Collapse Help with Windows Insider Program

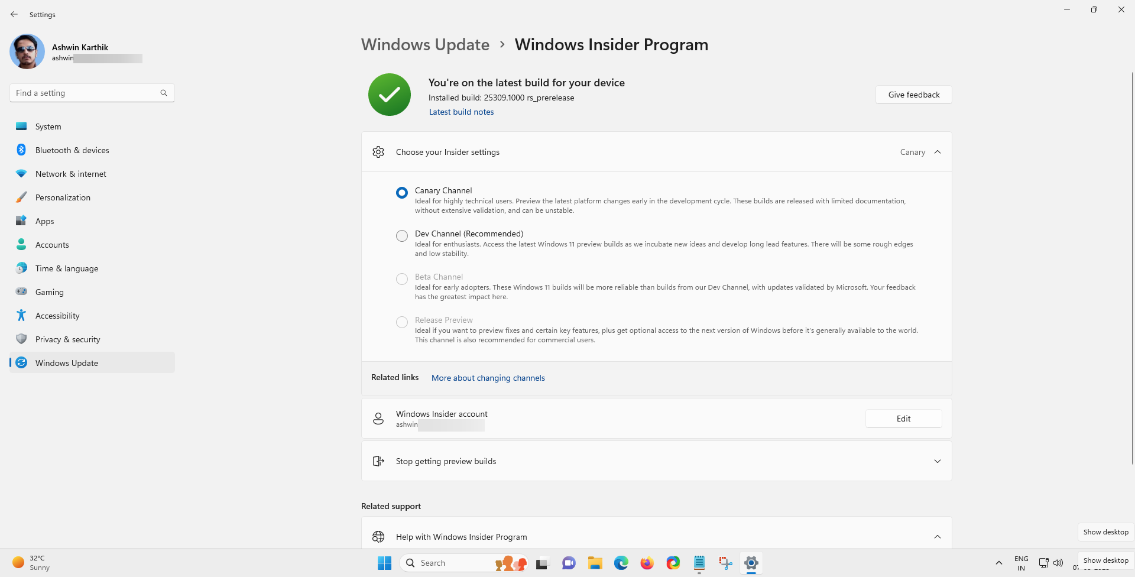coord(938,537)
